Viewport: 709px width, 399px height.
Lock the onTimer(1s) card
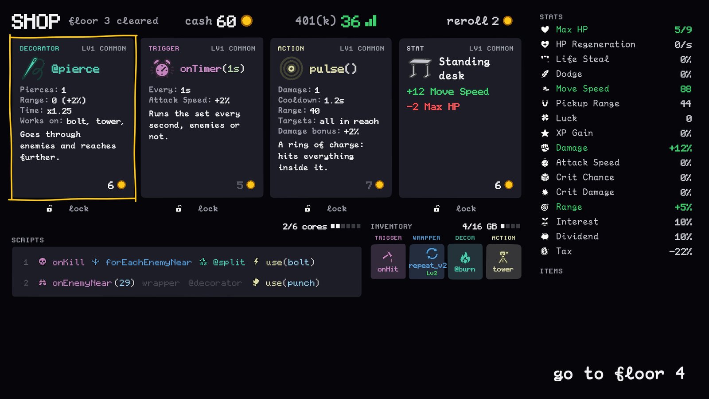tap(197, 208)
